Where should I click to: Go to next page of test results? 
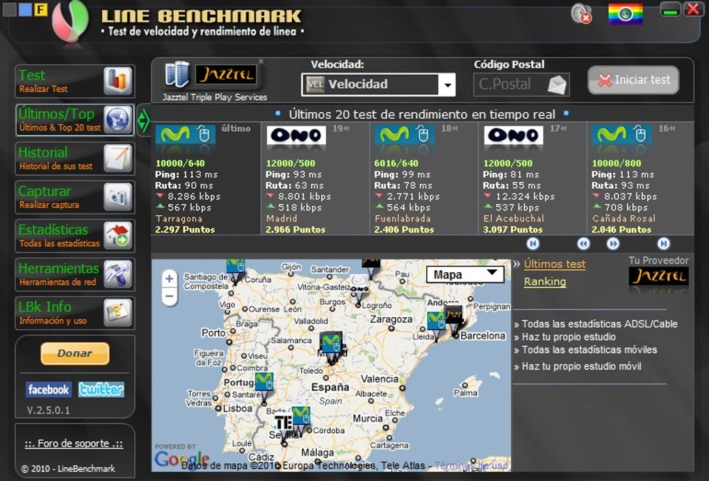(x=612, y=244)
